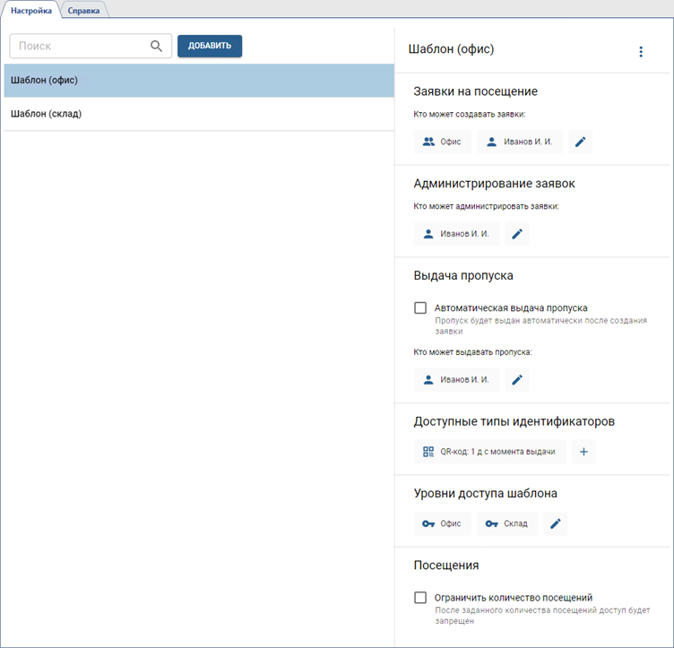
Task: Edit the template access levels
Action: point(555,523)
